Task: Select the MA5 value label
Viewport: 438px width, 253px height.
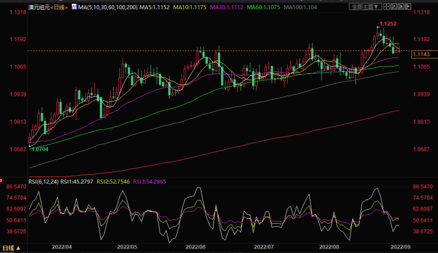Action: coord(154,7)
